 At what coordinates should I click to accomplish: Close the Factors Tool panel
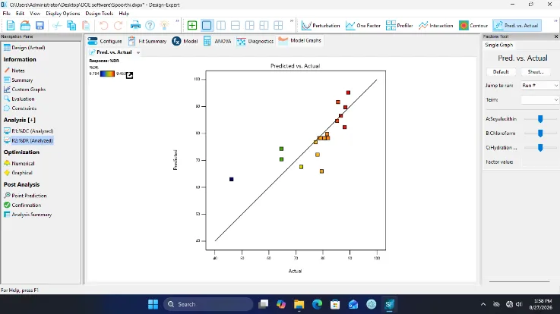[x=555, y=36]
